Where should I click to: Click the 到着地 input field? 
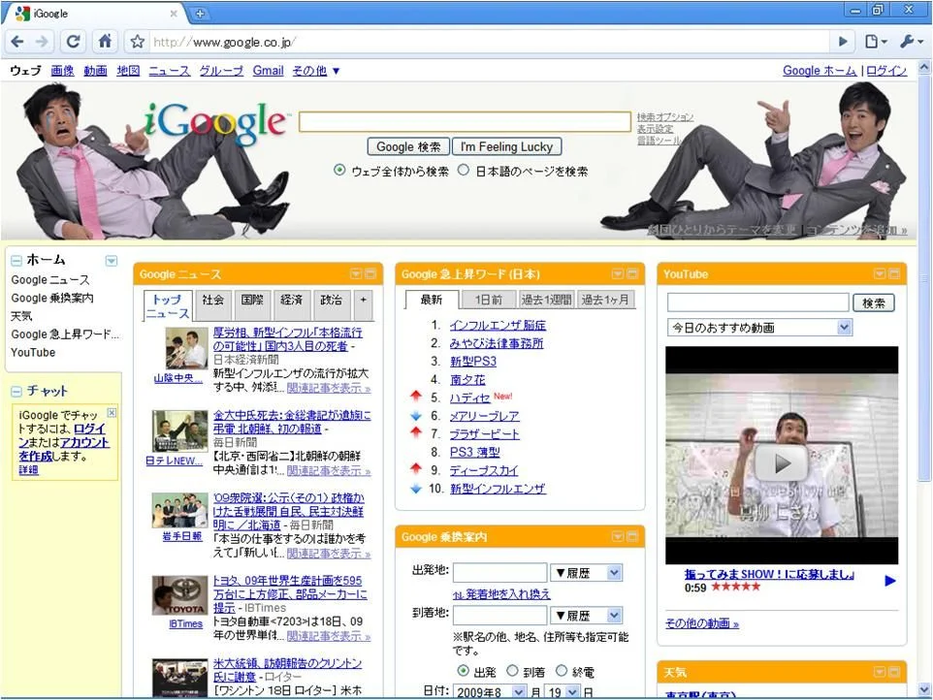pyautogui.click(x=499, y=615)
